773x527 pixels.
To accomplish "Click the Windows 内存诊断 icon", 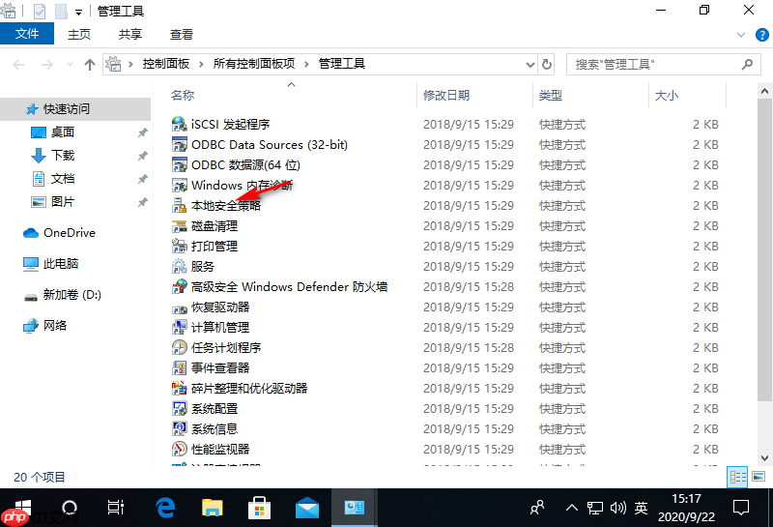I will tap(179, 185).
